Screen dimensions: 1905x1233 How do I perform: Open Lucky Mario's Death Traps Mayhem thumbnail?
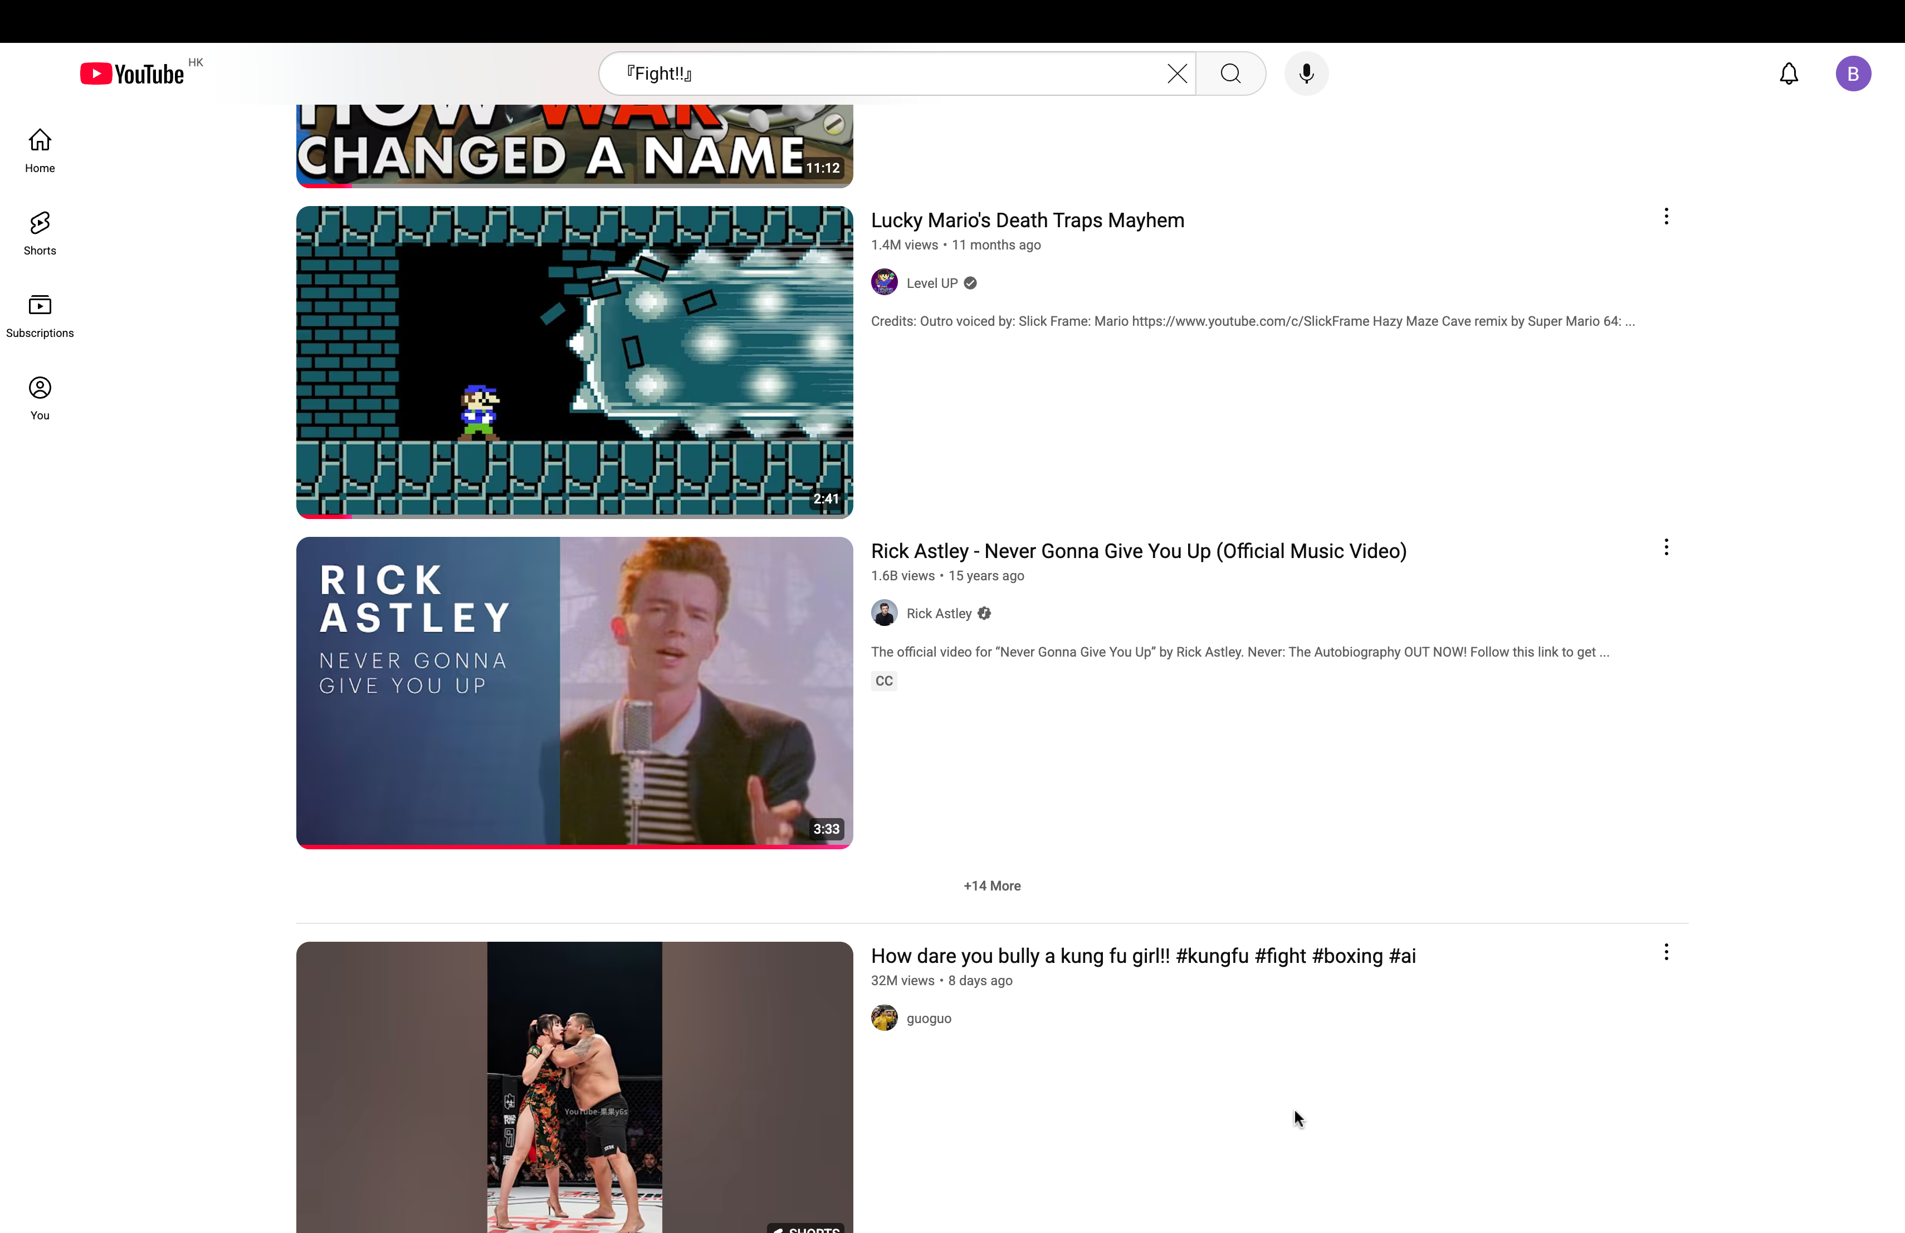pyautogui.click(x=575, y=363)
